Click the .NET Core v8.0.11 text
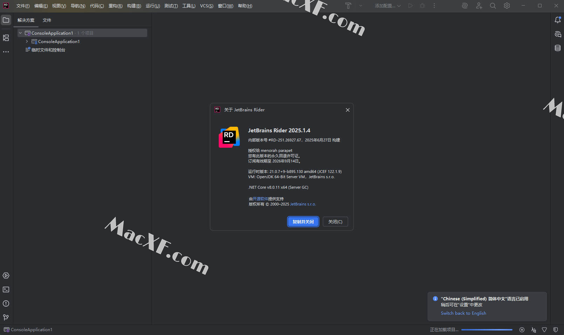Image resolution: width=564 pixels, height=335 pixels. pyautogui.click(x=278, y=187)
